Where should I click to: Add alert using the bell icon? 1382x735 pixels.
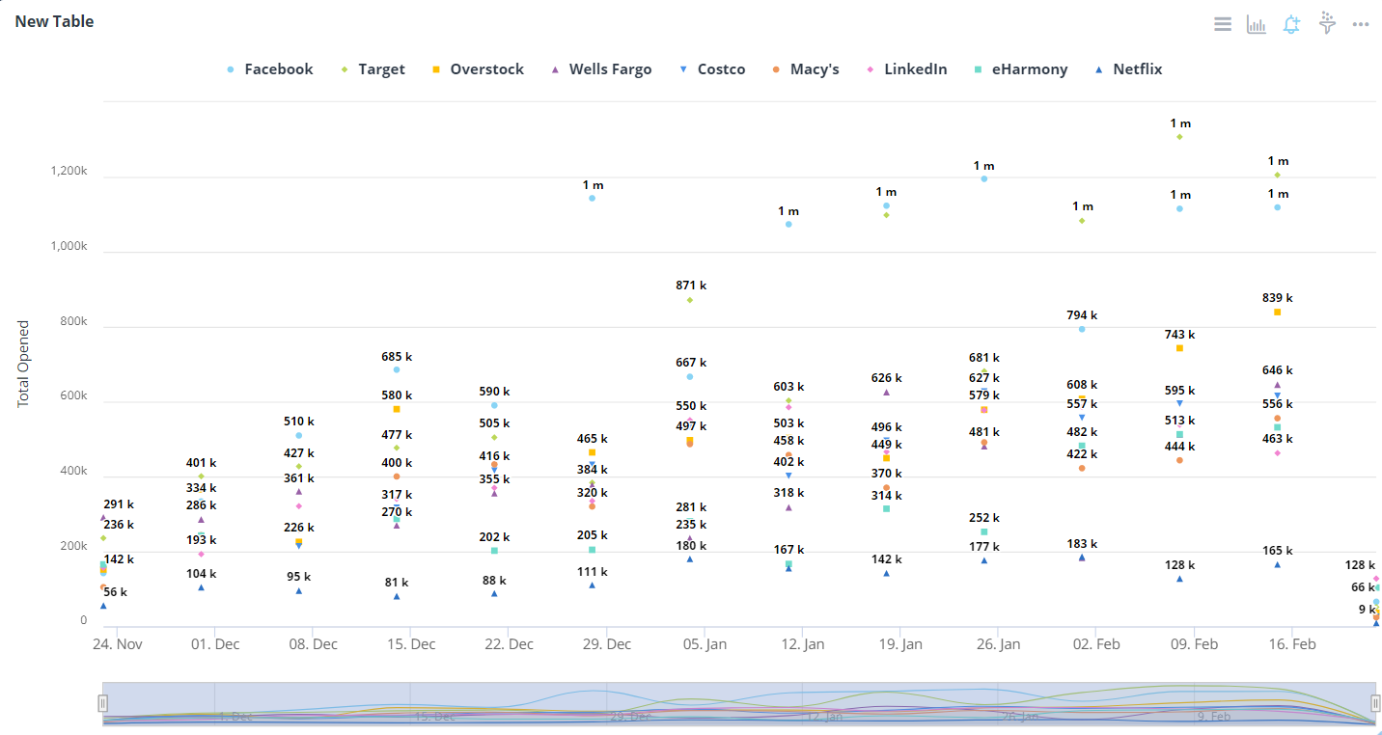click(1291, 24)
